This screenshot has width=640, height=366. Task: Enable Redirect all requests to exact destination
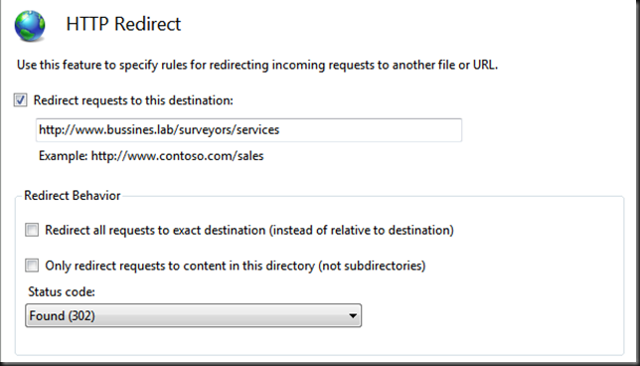coord(32,230)
